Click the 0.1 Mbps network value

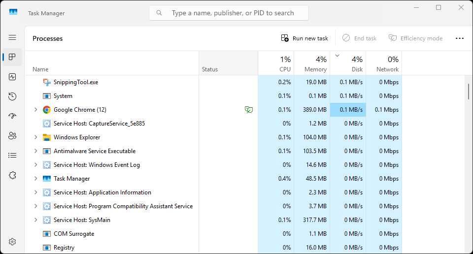tap(386, 110)
